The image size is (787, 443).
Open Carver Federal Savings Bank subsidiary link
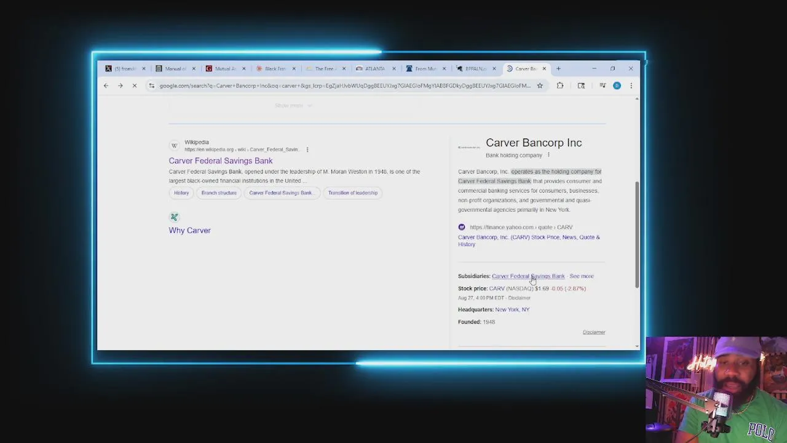528,276
